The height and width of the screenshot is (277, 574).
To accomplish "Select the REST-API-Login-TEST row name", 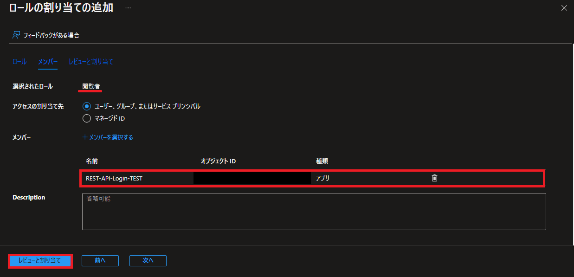I will click(x=114, y=178).
